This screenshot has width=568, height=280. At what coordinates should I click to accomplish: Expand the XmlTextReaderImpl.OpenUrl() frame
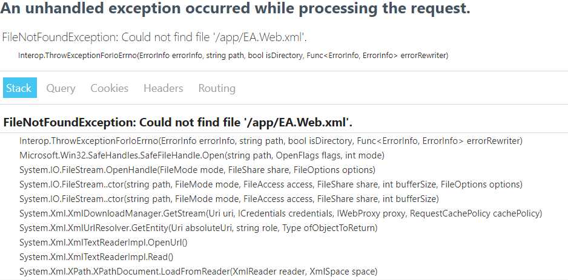[x=103, y=243]
